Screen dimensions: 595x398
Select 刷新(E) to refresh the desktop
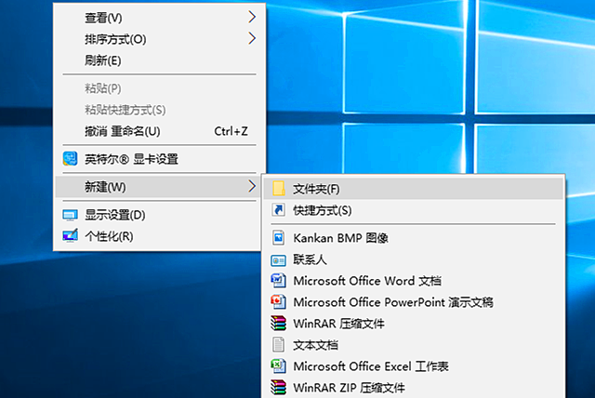click(103, 61)
